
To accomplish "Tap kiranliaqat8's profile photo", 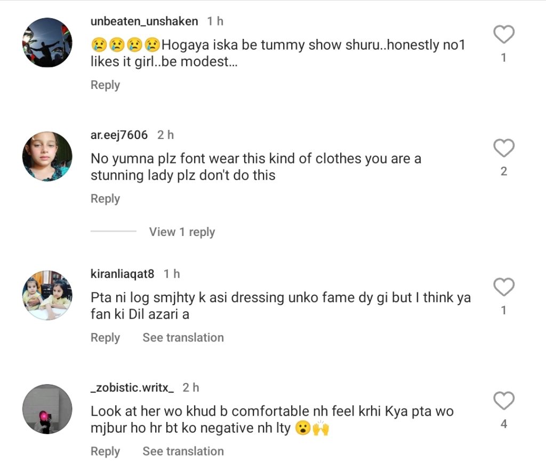I will coord(47,295).
